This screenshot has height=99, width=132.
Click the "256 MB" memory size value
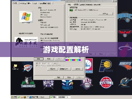tap(83, 25)
